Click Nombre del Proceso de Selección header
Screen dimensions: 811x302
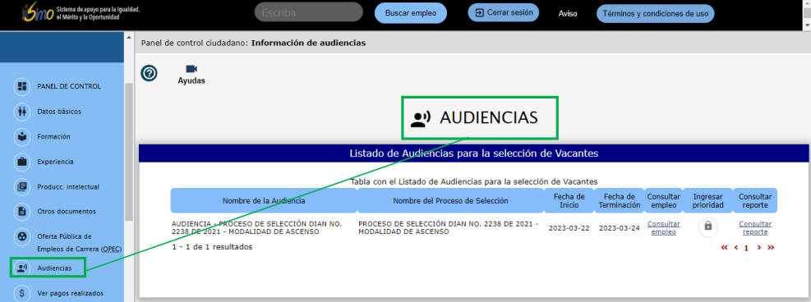click(x=450, y=200)
